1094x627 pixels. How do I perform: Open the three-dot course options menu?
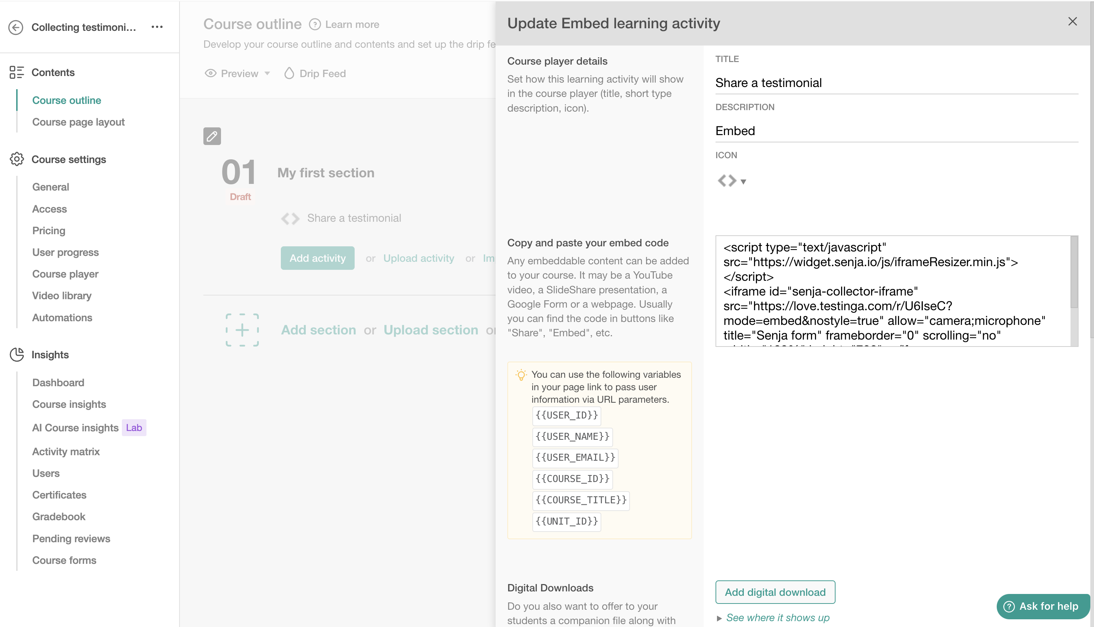click(x=157, y=27)
